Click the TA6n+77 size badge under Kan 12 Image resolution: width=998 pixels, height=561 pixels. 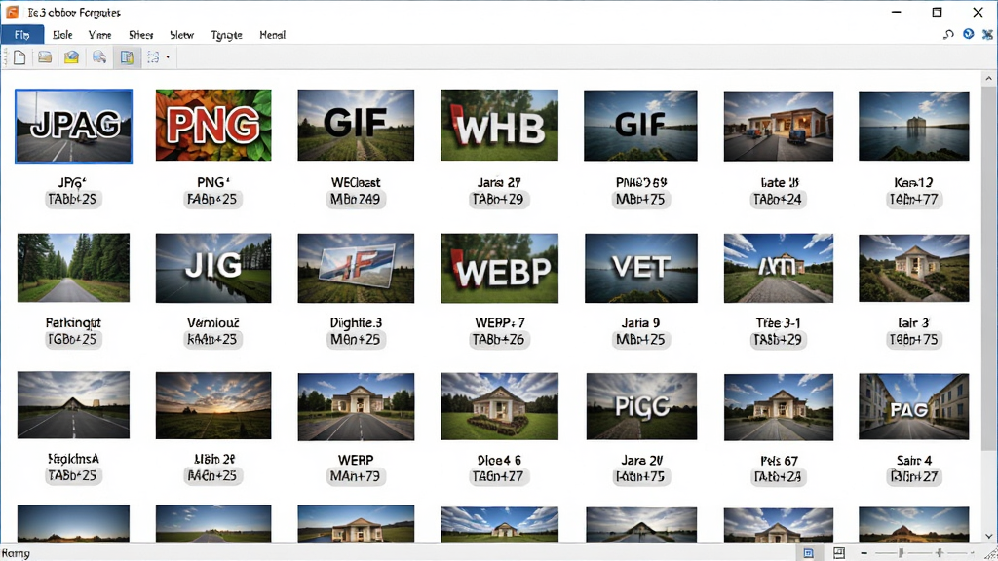(913, 200)
